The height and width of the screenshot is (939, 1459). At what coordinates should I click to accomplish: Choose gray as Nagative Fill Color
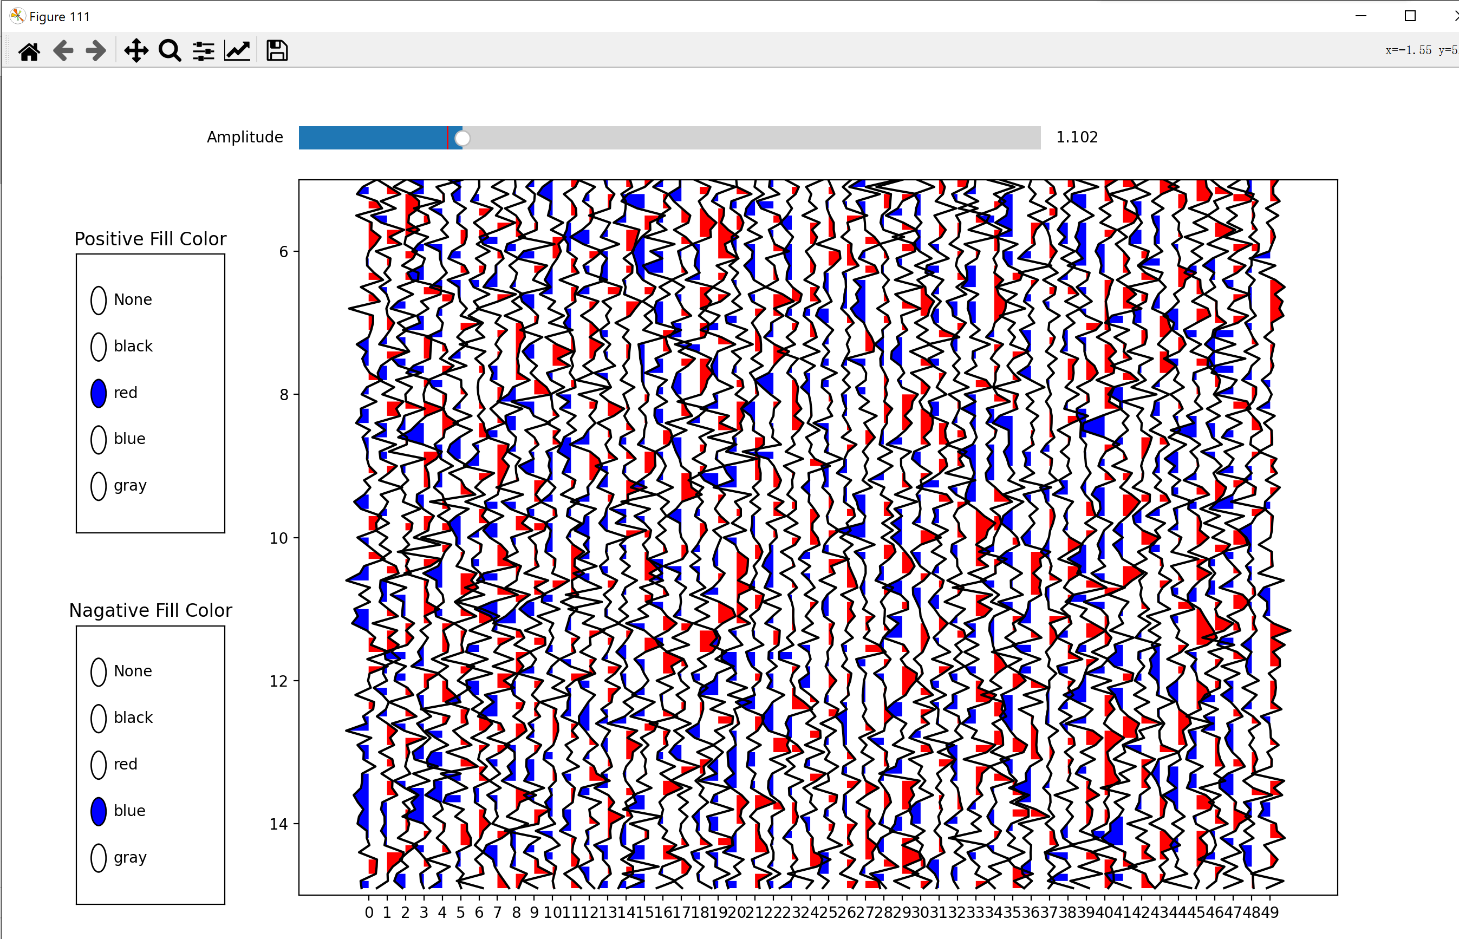point(99,857)
